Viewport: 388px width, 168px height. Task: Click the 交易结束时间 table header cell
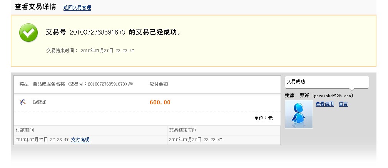click(224, 130)
